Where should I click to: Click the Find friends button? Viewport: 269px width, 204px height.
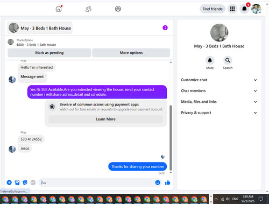pyautogui.click(x=213, y=9)
